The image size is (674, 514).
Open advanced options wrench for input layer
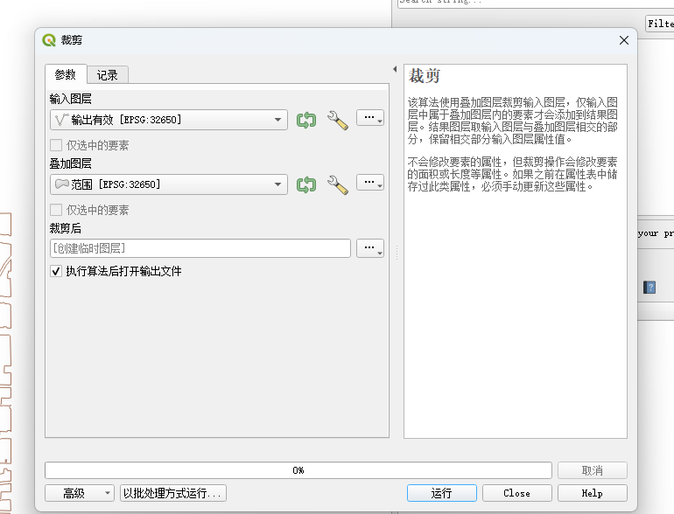337,120
